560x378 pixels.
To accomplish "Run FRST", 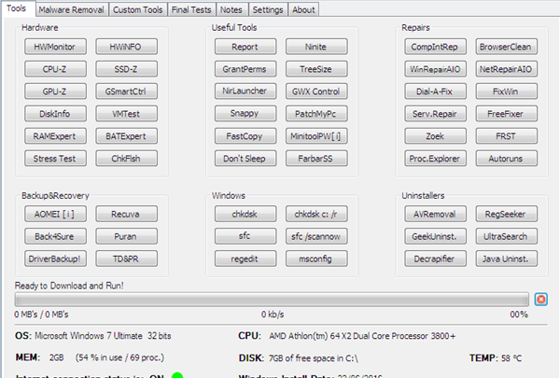I will pyautogui.click(x=507, y=136).
